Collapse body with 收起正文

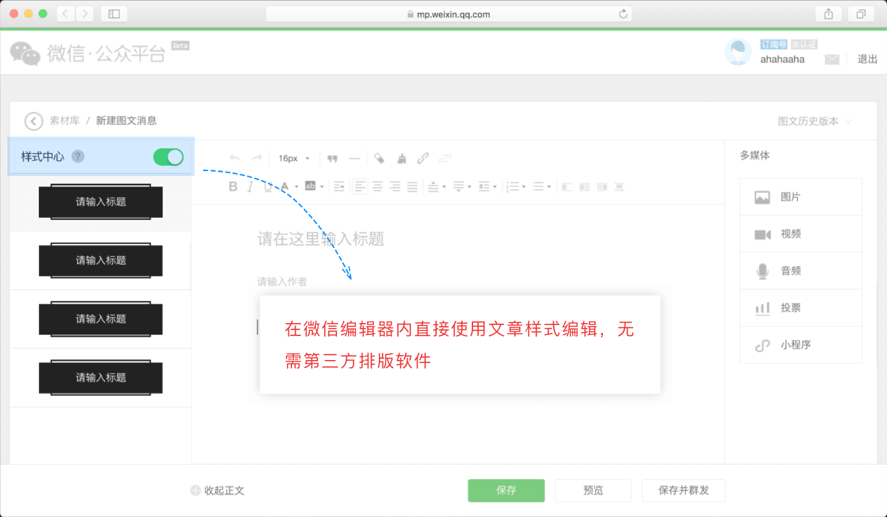[217, 491]
